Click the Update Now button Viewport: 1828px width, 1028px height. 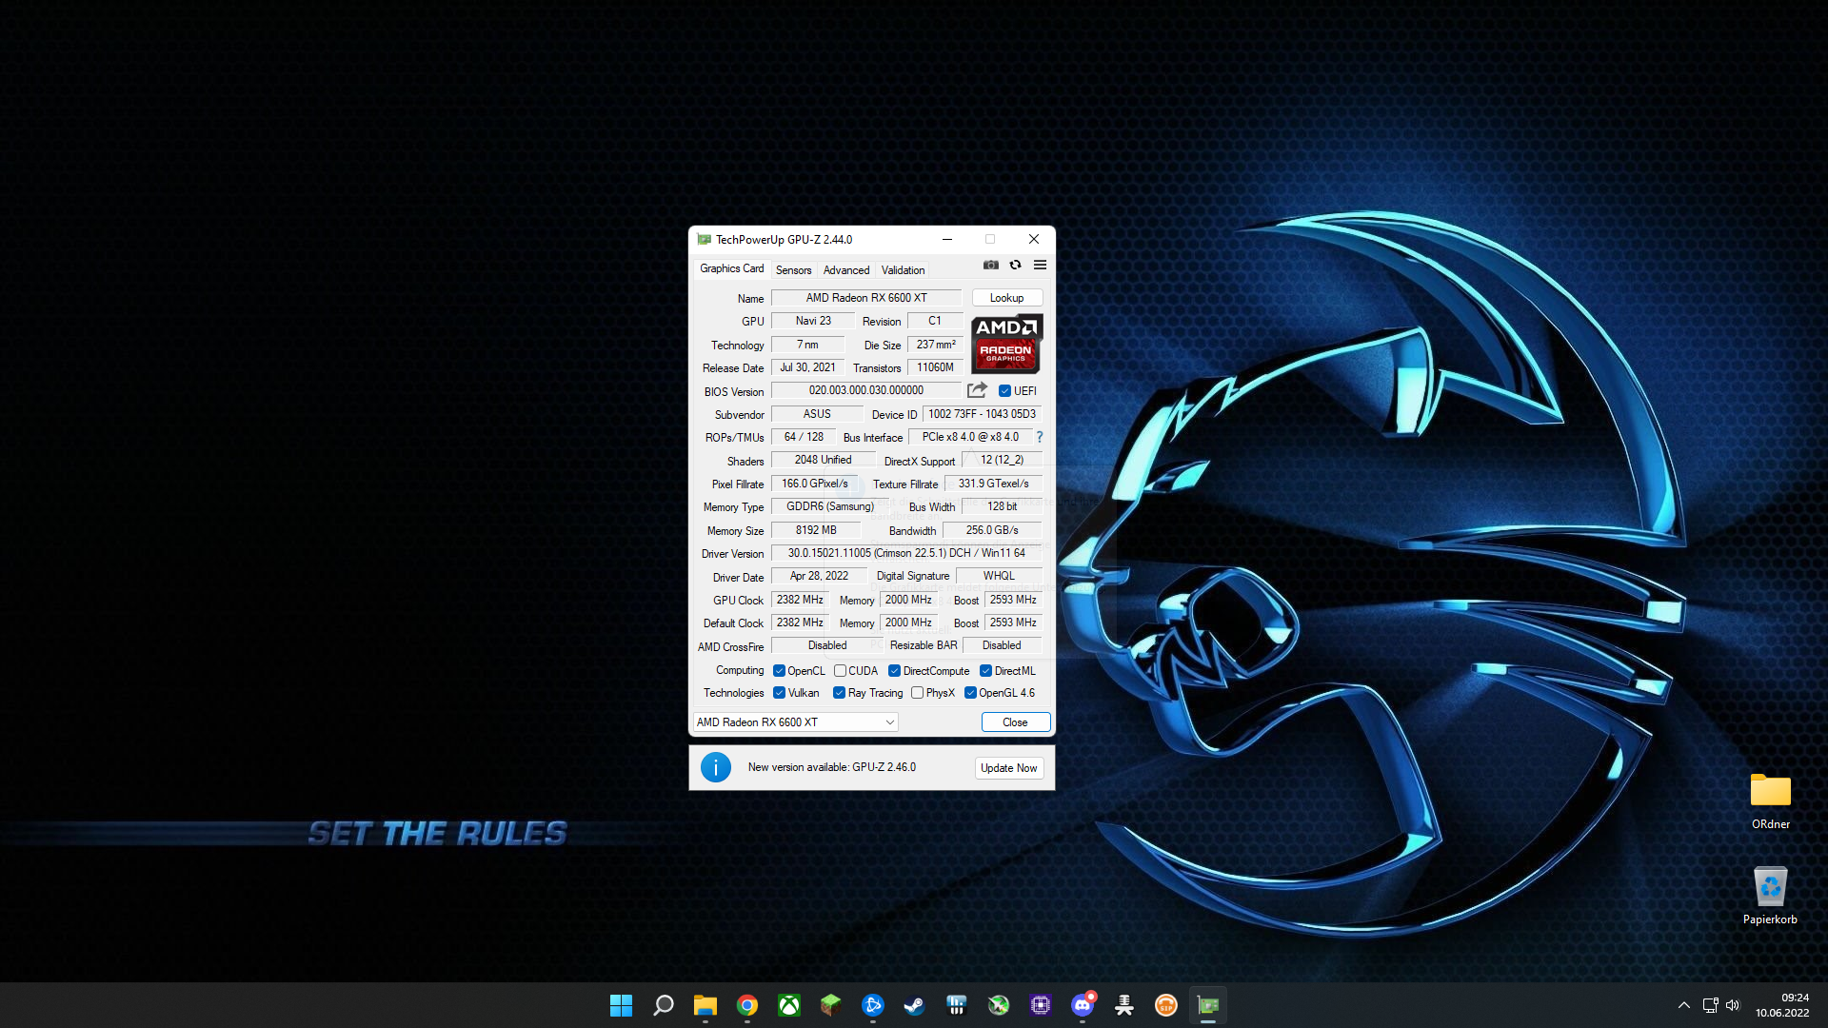pyautogui.click(x=1008, y=768)
